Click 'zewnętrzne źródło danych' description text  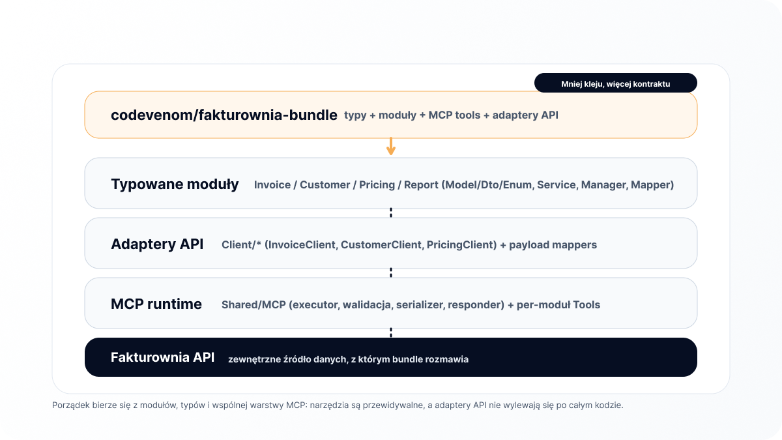coord(348,359)
